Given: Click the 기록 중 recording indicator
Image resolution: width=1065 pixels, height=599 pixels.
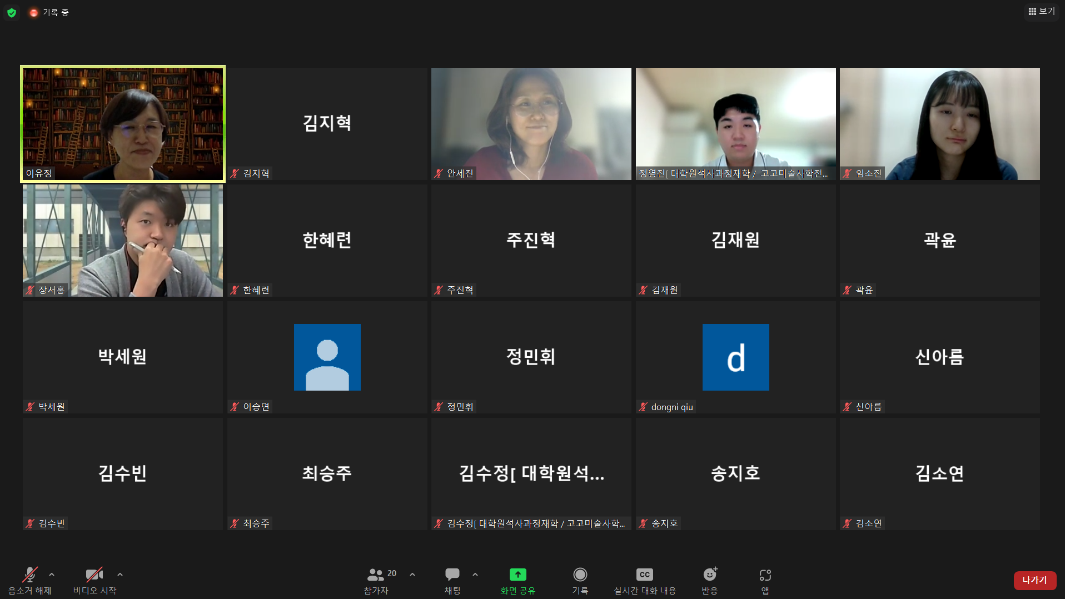Looking at the screenshot, I should pyautogui.click(x=49, y=12).
